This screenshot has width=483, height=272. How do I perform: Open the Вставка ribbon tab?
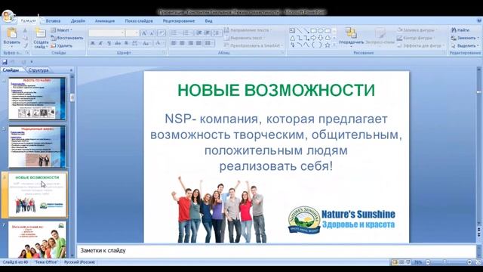click(x=53, y=21)
